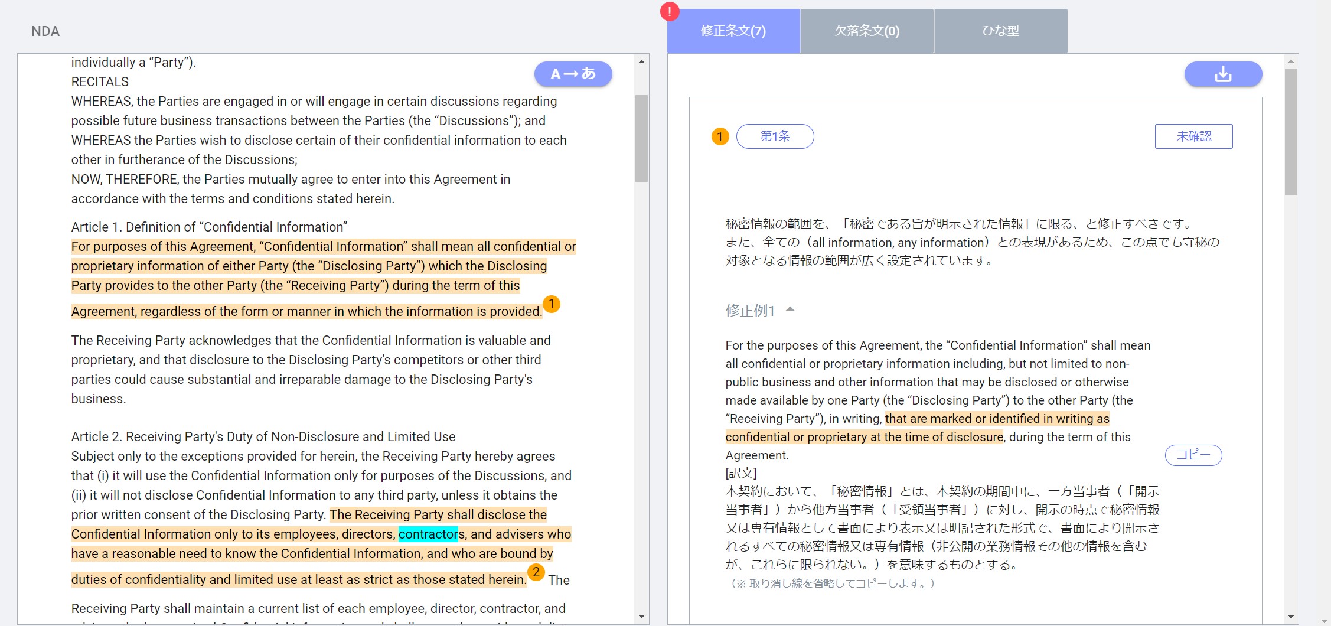Copy the revision example with コピー
The image size is (1331, 626).
(1193, 455)
